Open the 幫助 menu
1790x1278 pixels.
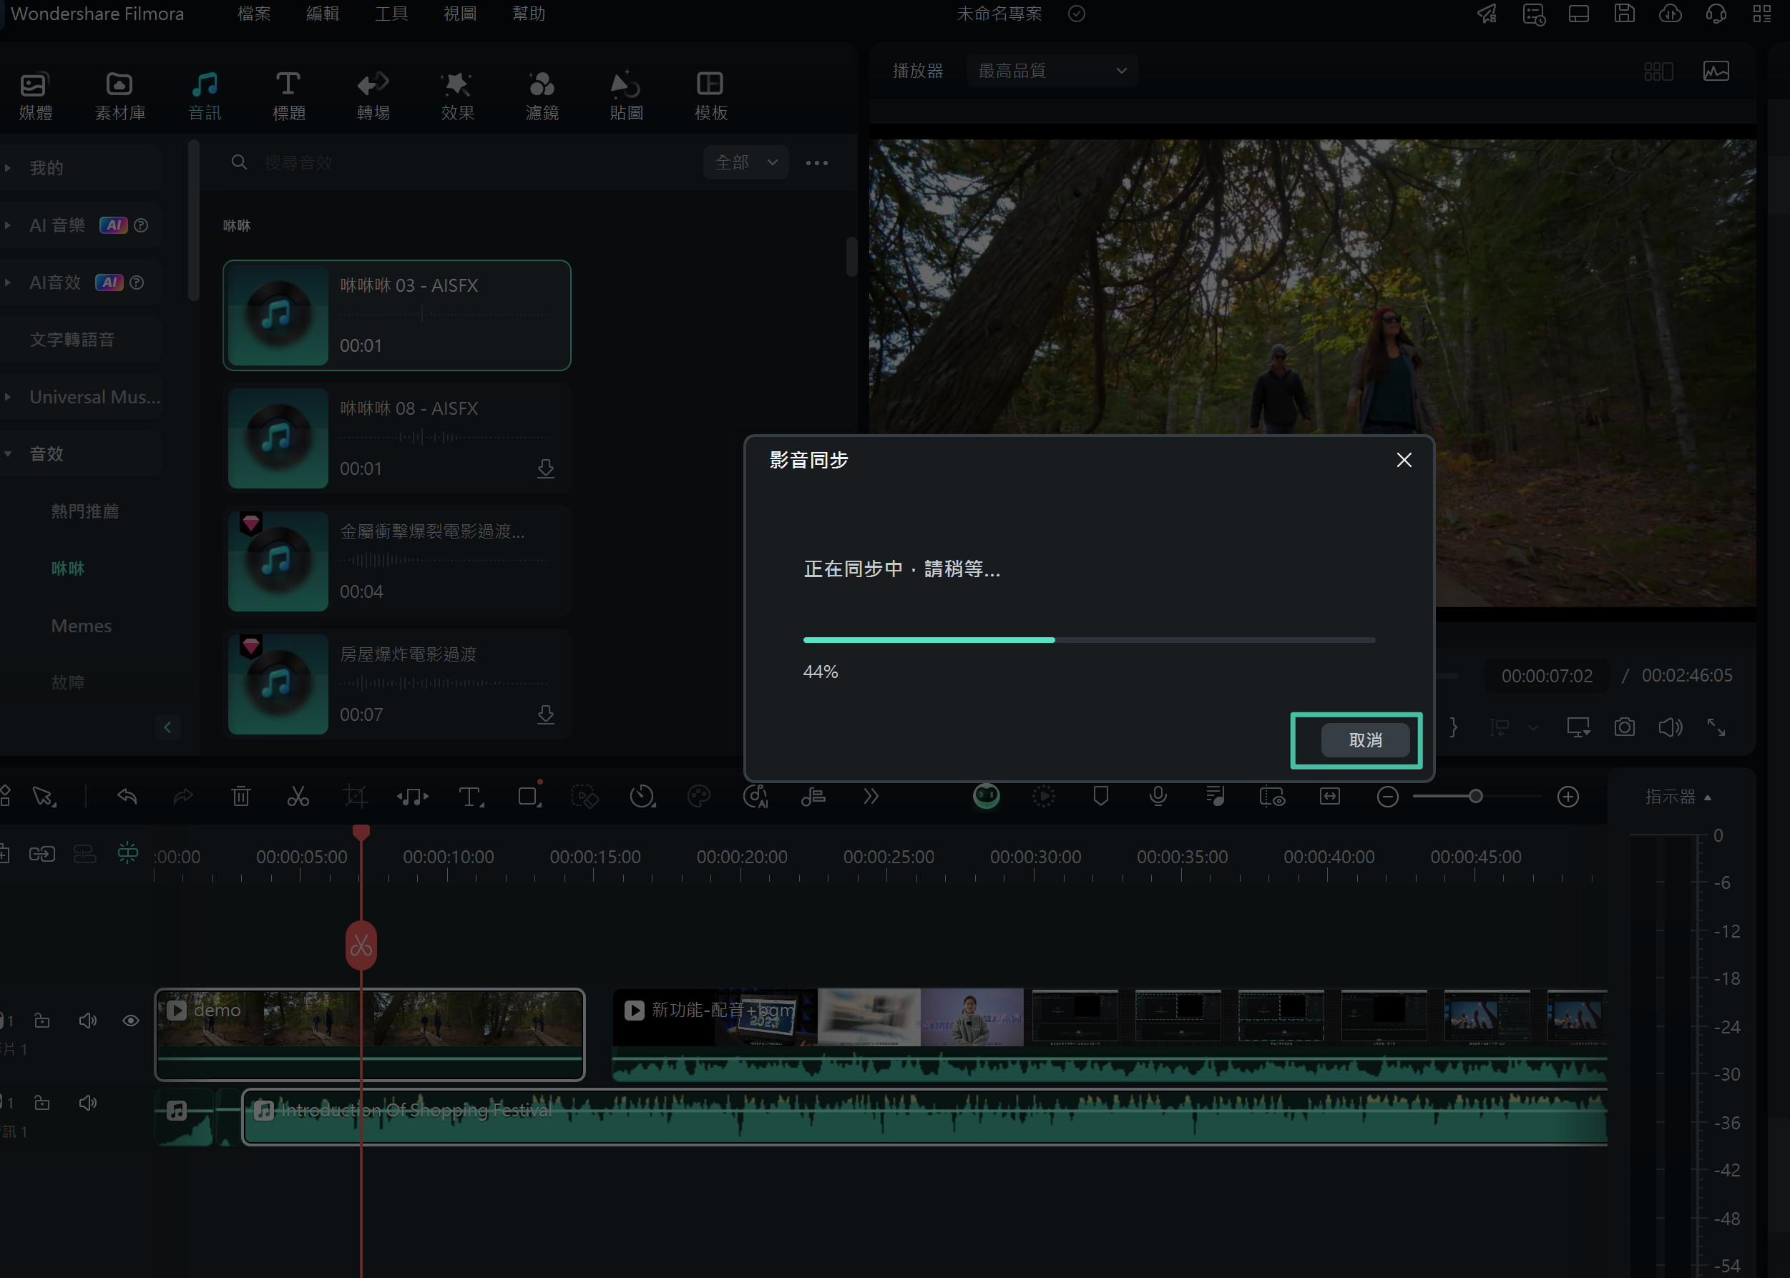(x=528, y=14)
